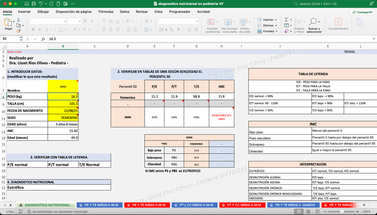The height and width of the screenshot is (215, 377).
Task: Open the Formato dropdown in the ribbon
Action: pyautogui.click(x=268, y=31)
